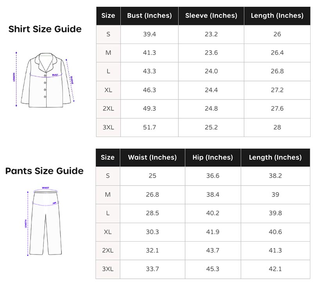Click the BUST label on shirt diagram
The image size is (313, 287).
coord(55,75)
